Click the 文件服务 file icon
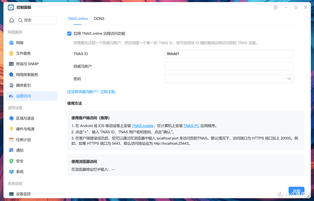This screenshot has height=201, width=314. 11,53
